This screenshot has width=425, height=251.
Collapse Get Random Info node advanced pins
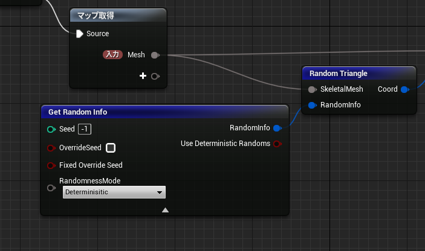coord(165,210)
